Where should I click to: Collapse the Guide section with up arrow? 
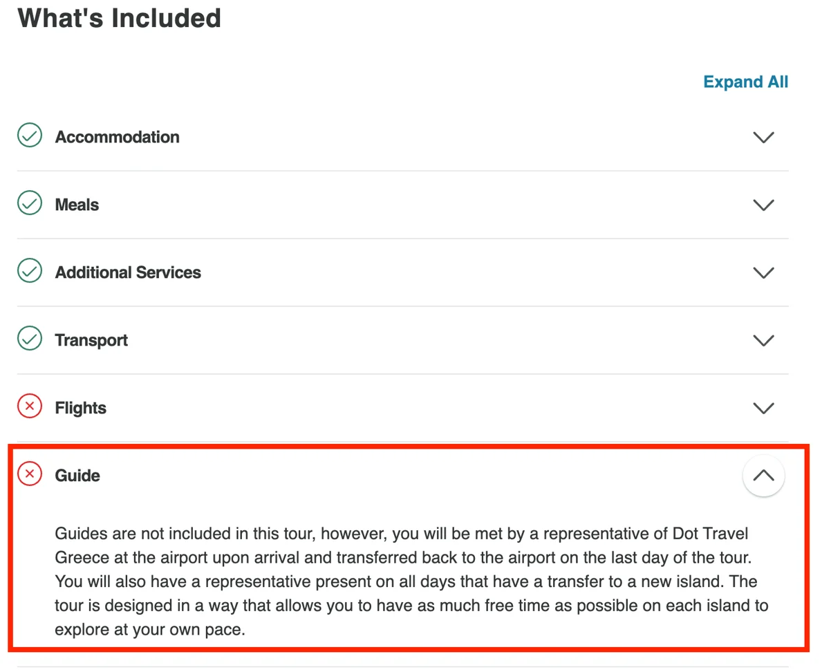(x=763, y=476)
